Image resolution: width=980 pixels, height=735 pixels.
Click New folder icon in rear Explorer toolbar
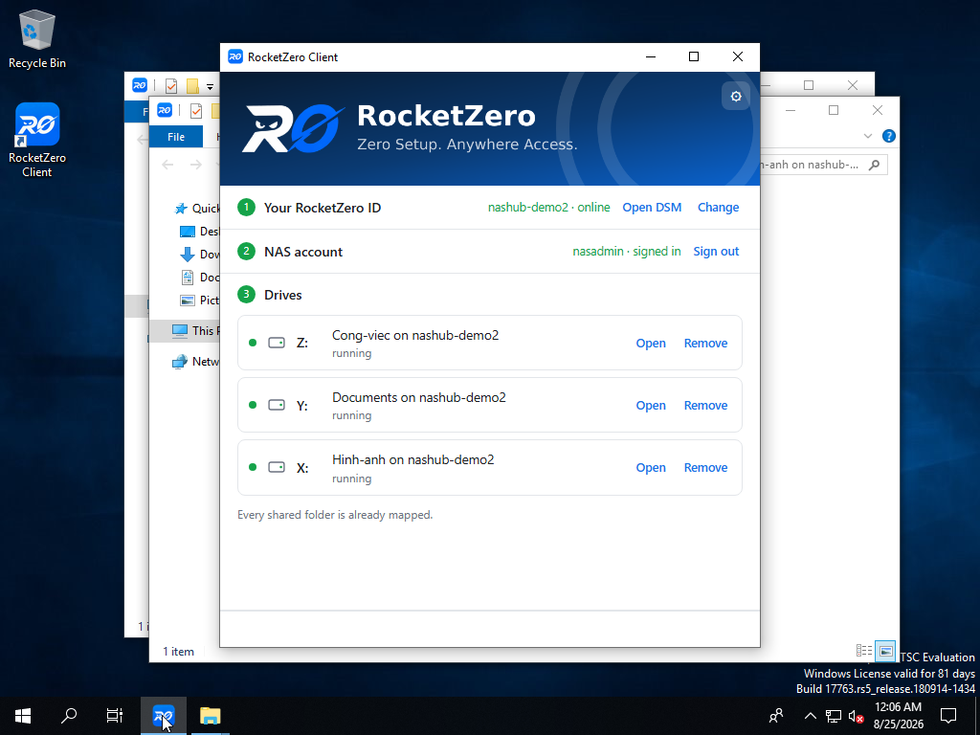pyautogui.click(x=192, y=85)
